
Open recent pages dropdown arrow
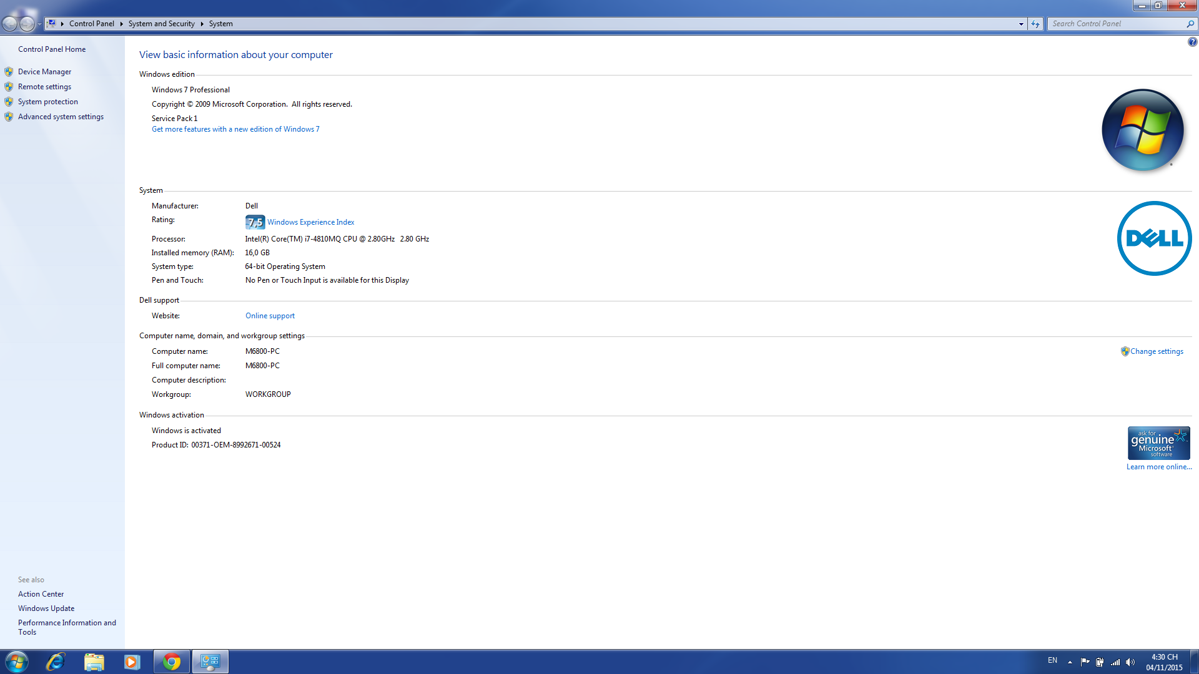39,24
